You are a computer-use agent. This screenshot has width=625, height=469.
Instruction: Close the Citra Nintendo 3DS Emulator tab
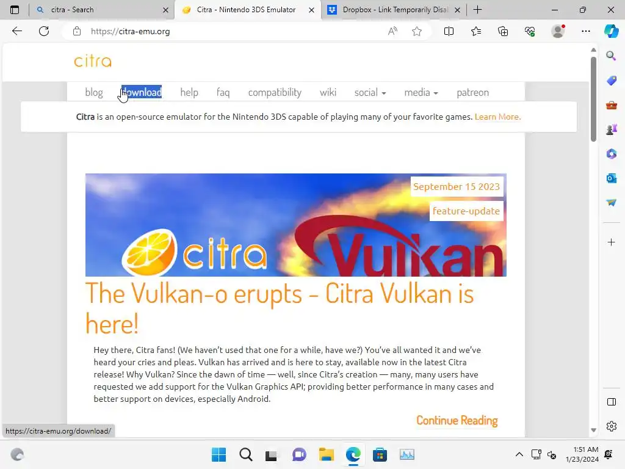tap(311, 10)
